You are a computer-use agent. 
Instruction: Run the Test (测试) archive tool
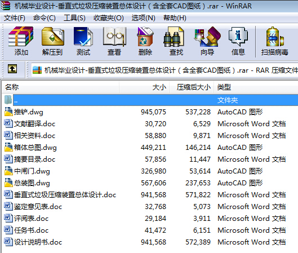point(83,36)
